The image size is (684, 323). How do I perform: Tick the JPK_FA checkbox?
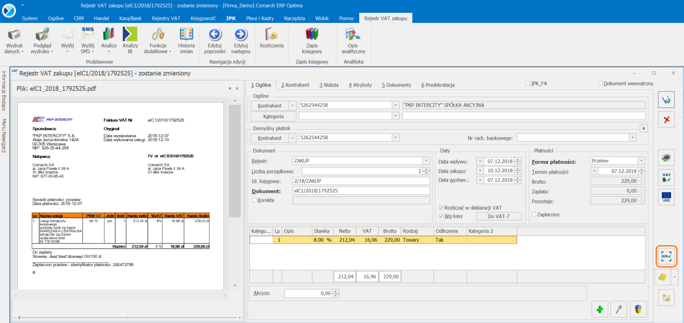(528, 83)
